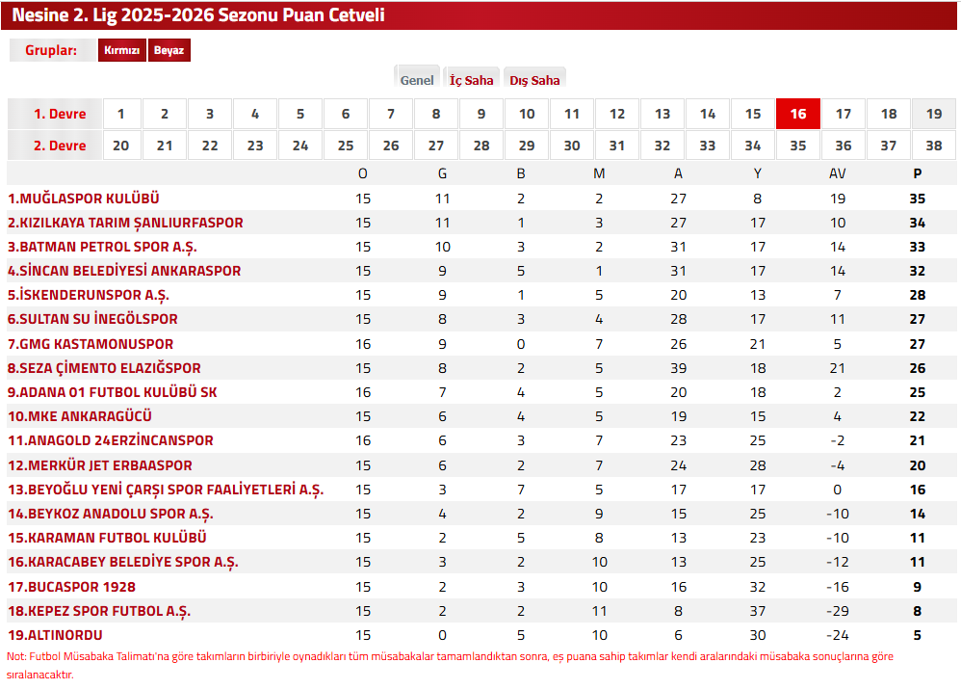The width and height of the screenshot is (961, 689).
Task: Select the Beyaz group button
Action: (x=169, y=51)
